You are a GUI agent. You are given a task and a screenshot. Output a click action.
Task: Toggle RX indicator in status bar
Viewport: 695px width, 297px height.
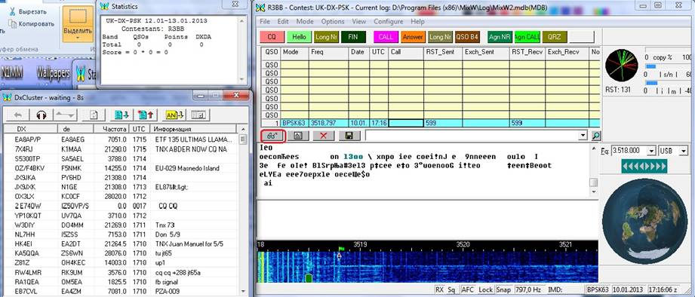coord(440,289)
